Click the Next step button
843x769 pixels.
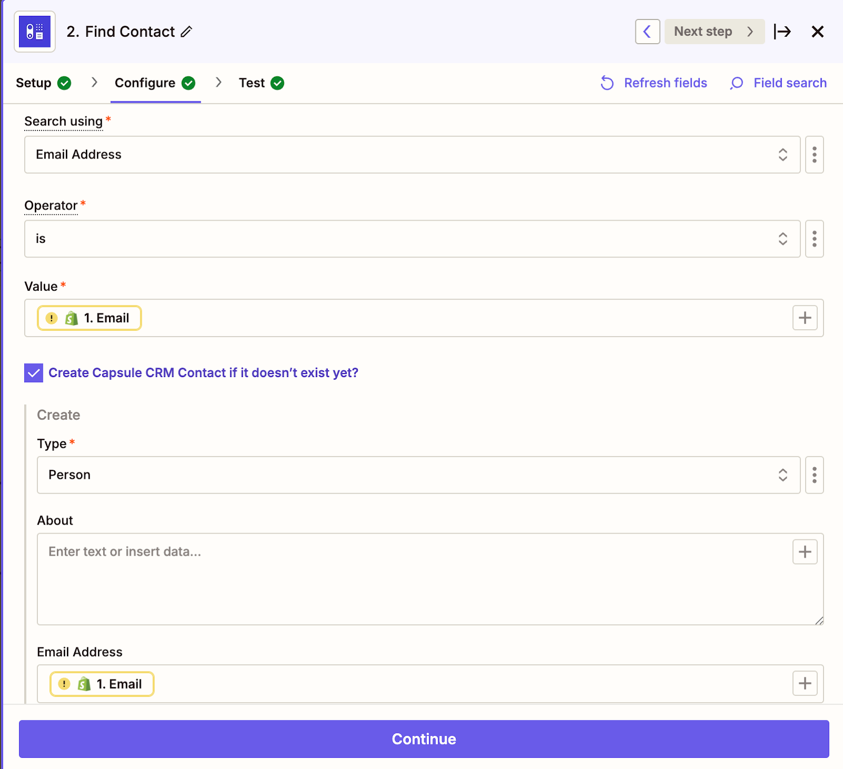click(714, 32)
